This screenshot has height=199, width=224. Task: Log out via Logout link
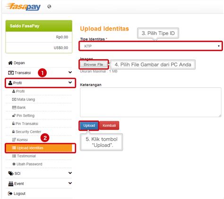tap(39, 193)
